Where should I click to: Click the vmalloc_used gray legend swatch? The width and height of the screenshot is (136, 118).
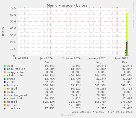5,95
